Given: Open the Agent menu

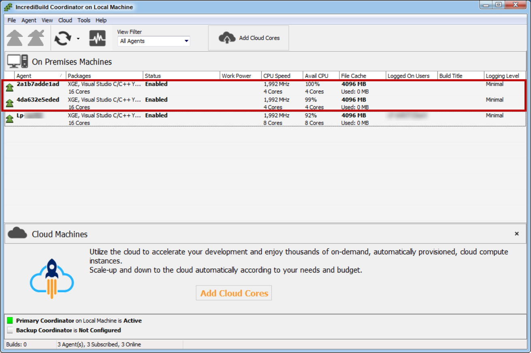Looking at the screenshot, I should click(x=29, y=20).
